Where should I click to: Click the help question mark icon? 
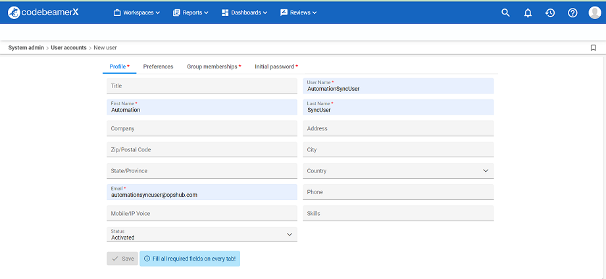click(x=572, y=13)
